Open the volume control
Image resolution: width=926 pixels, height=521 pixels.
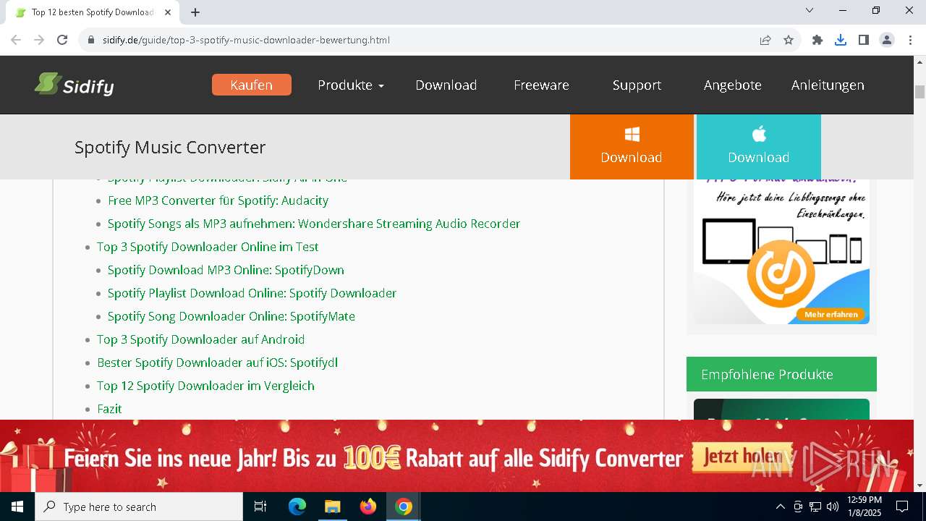[x=833, y=507]
